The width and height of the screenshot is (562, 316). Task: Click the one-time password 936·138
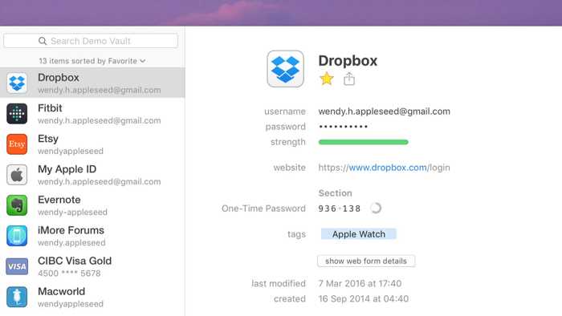(340, 209)
